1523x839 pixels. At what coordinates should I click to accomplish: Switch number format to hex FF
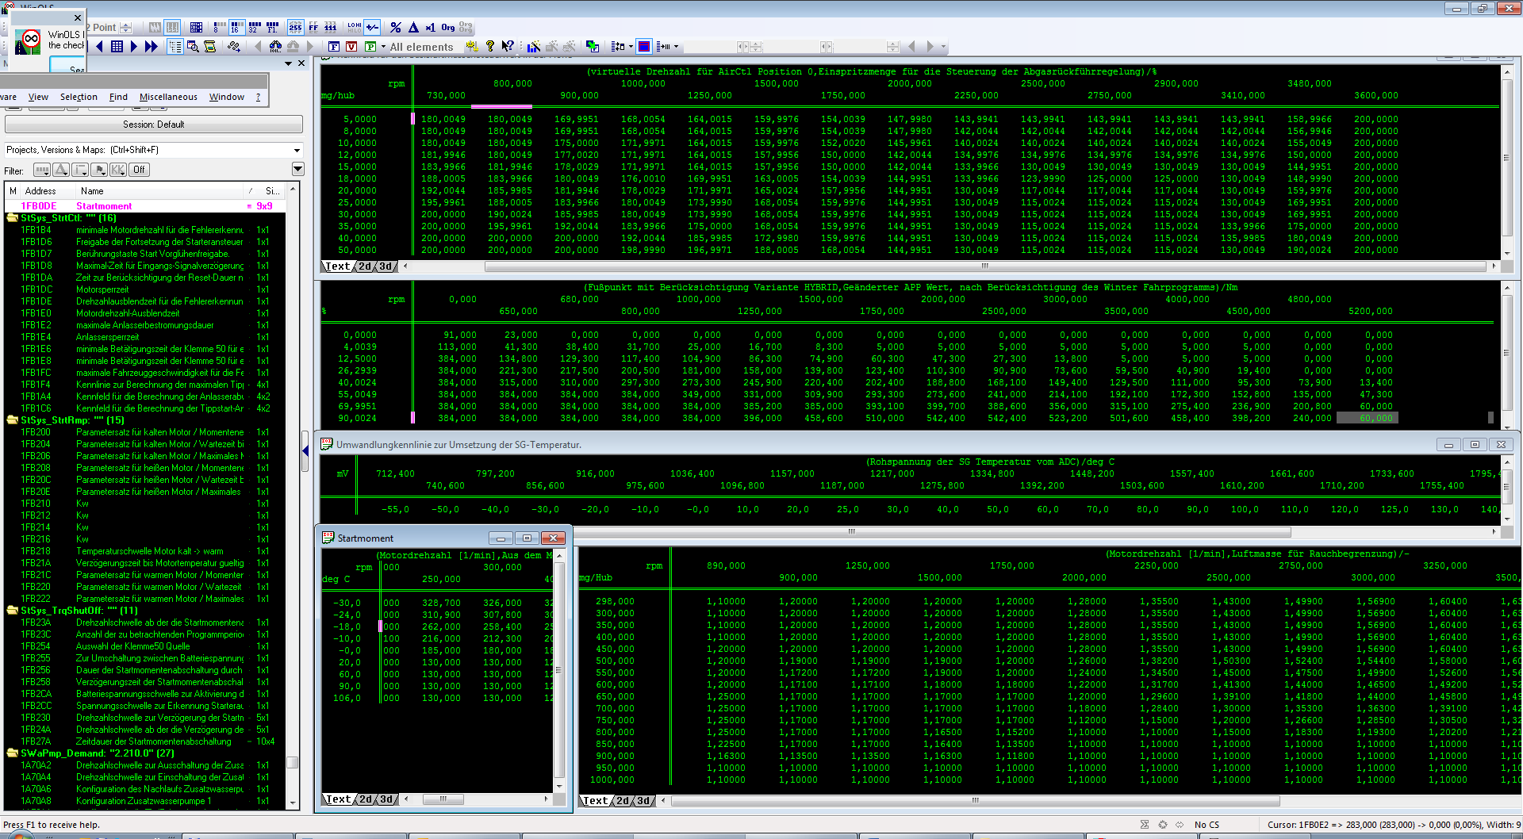pyautogui.click(x=313, y=27)
